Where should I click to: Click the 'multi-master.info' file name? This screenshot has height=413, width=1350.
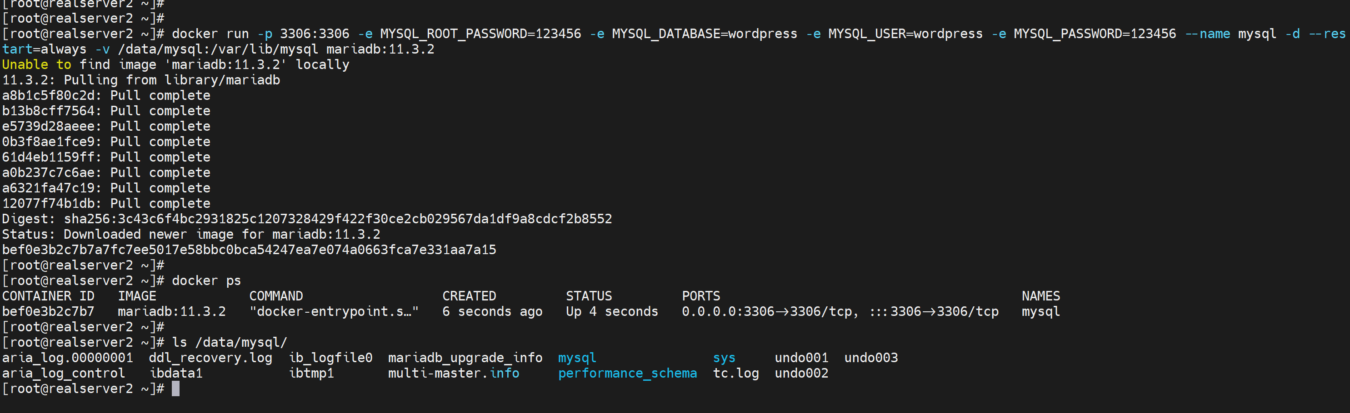coord(453,373)
